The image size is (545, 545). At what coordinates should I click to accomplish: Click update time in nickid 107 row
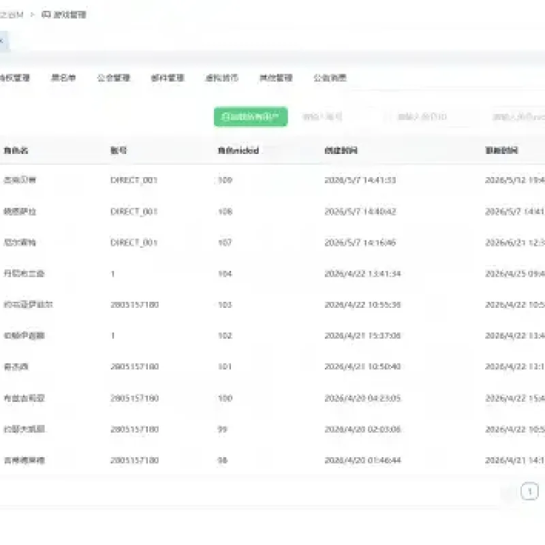(x=515, y=243)
